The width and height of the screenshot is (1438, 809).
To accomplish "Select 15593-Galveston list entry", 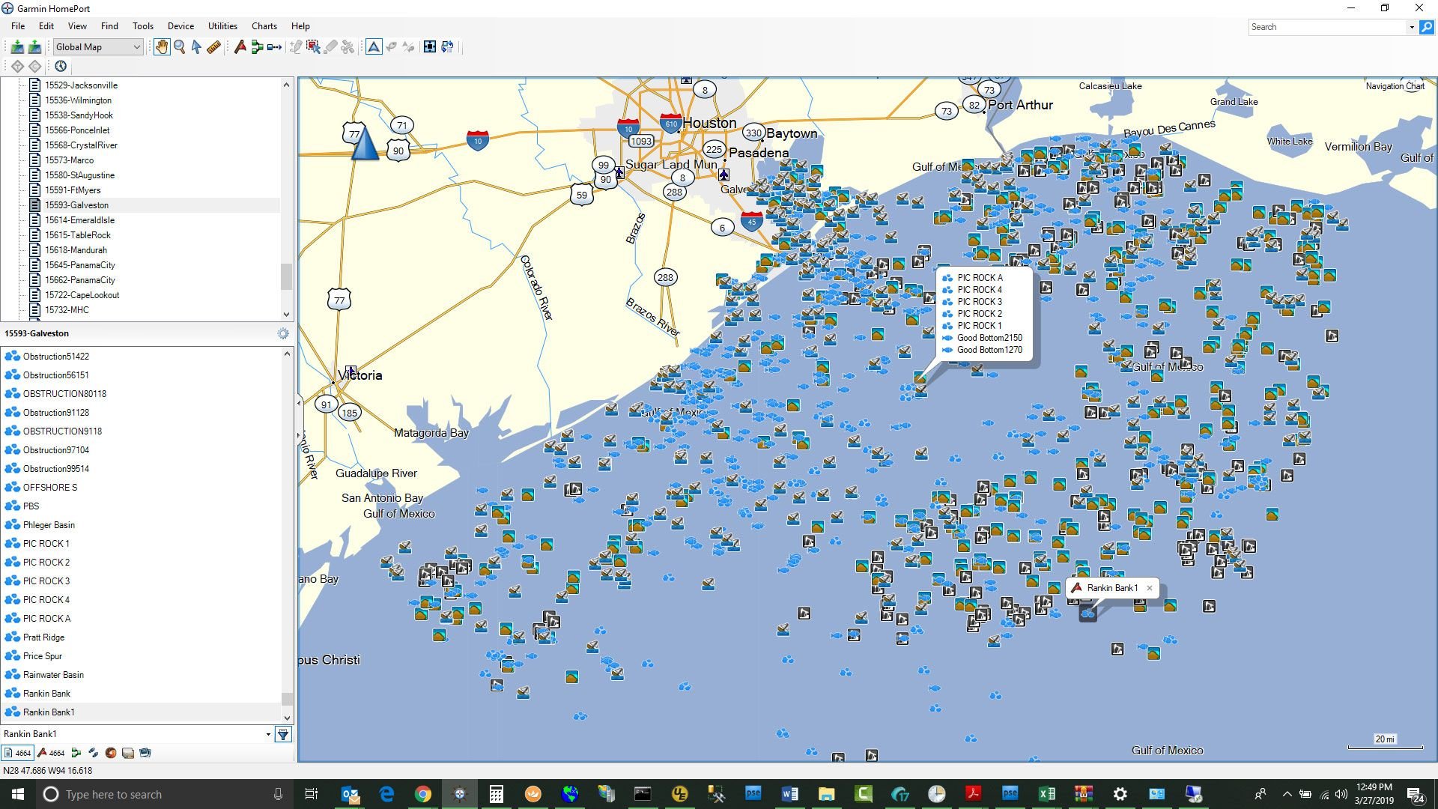I will point(76,205).
